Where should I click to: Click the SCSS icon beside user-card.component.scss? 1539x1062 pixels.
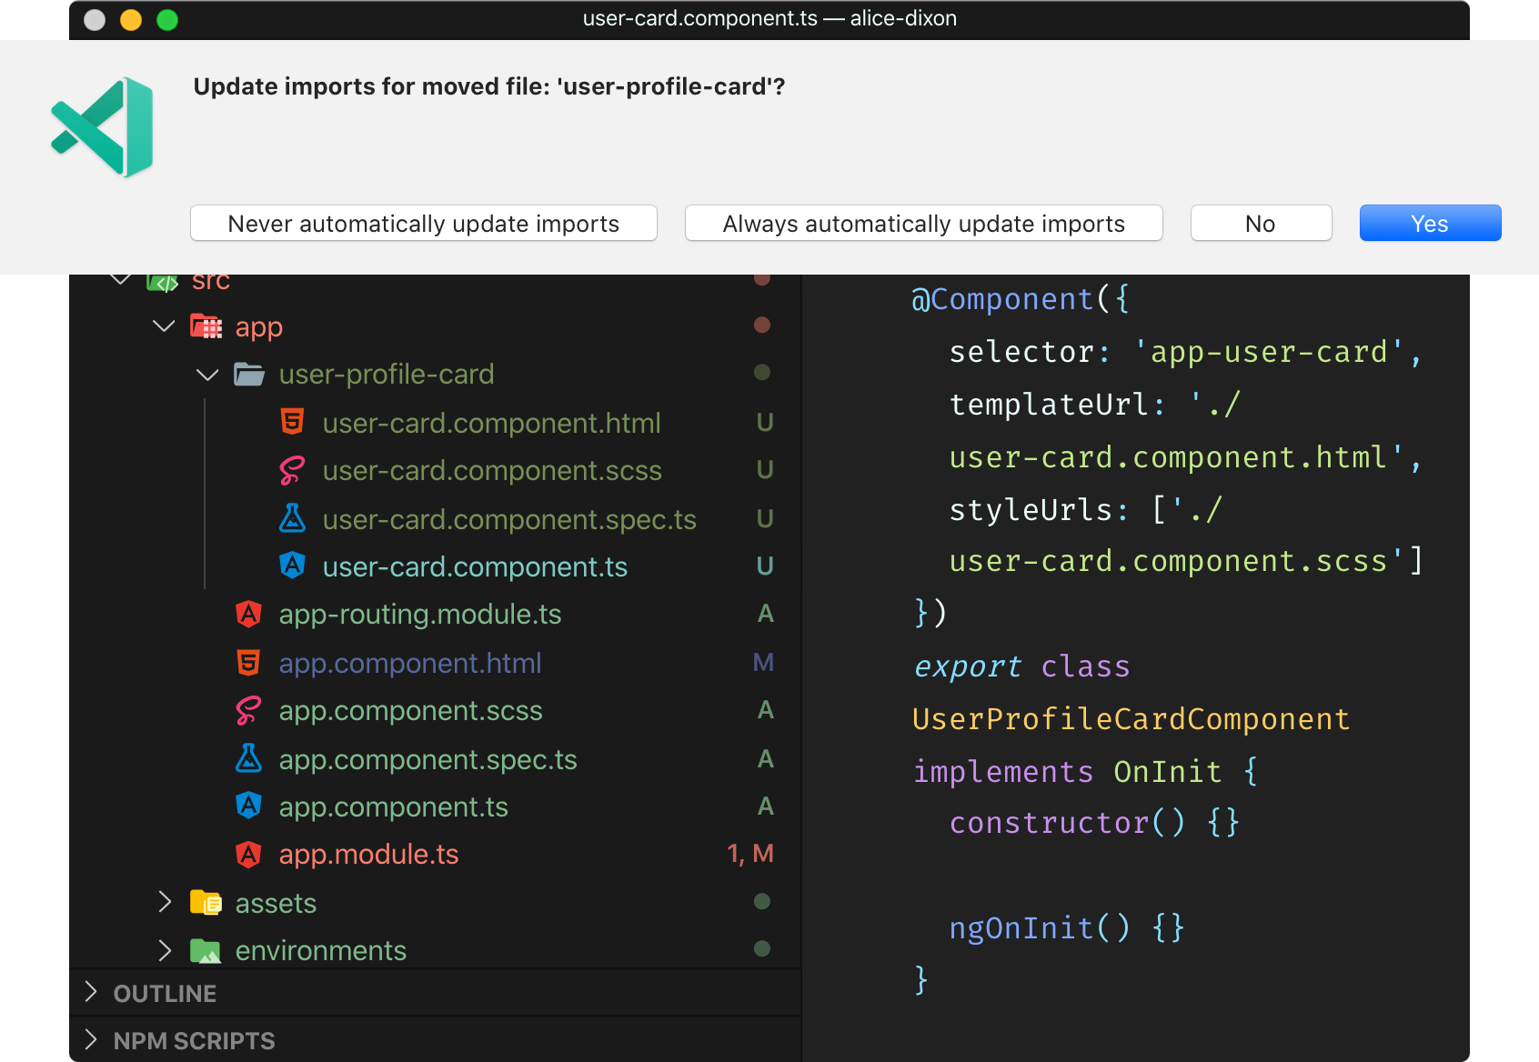(x=292, y=470)
